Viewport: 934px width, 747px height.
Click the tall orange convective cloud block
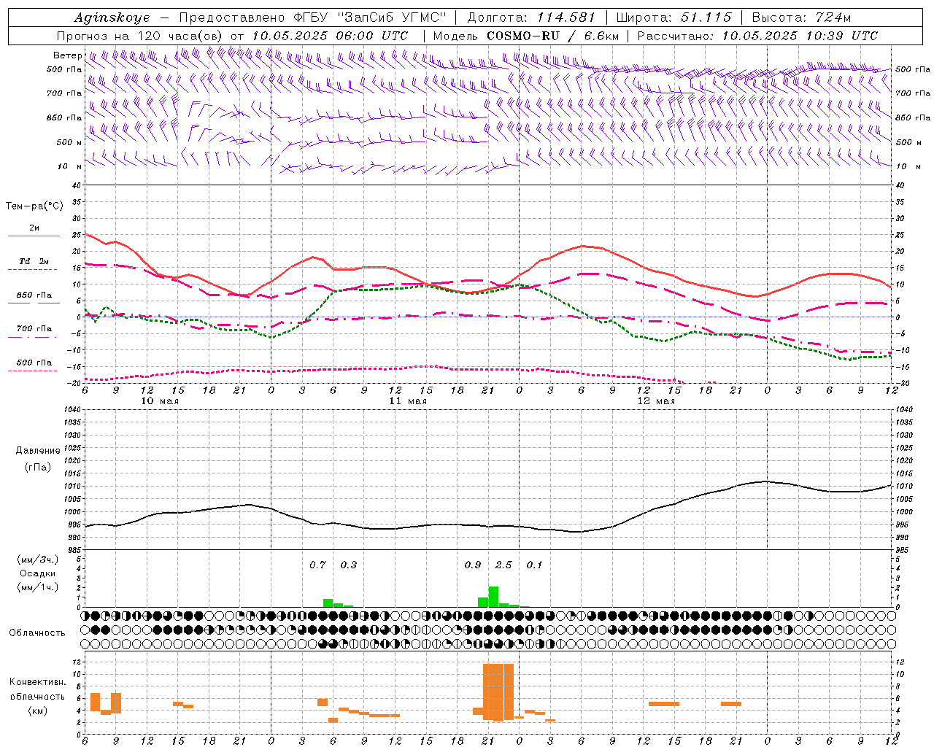(498, 692)
